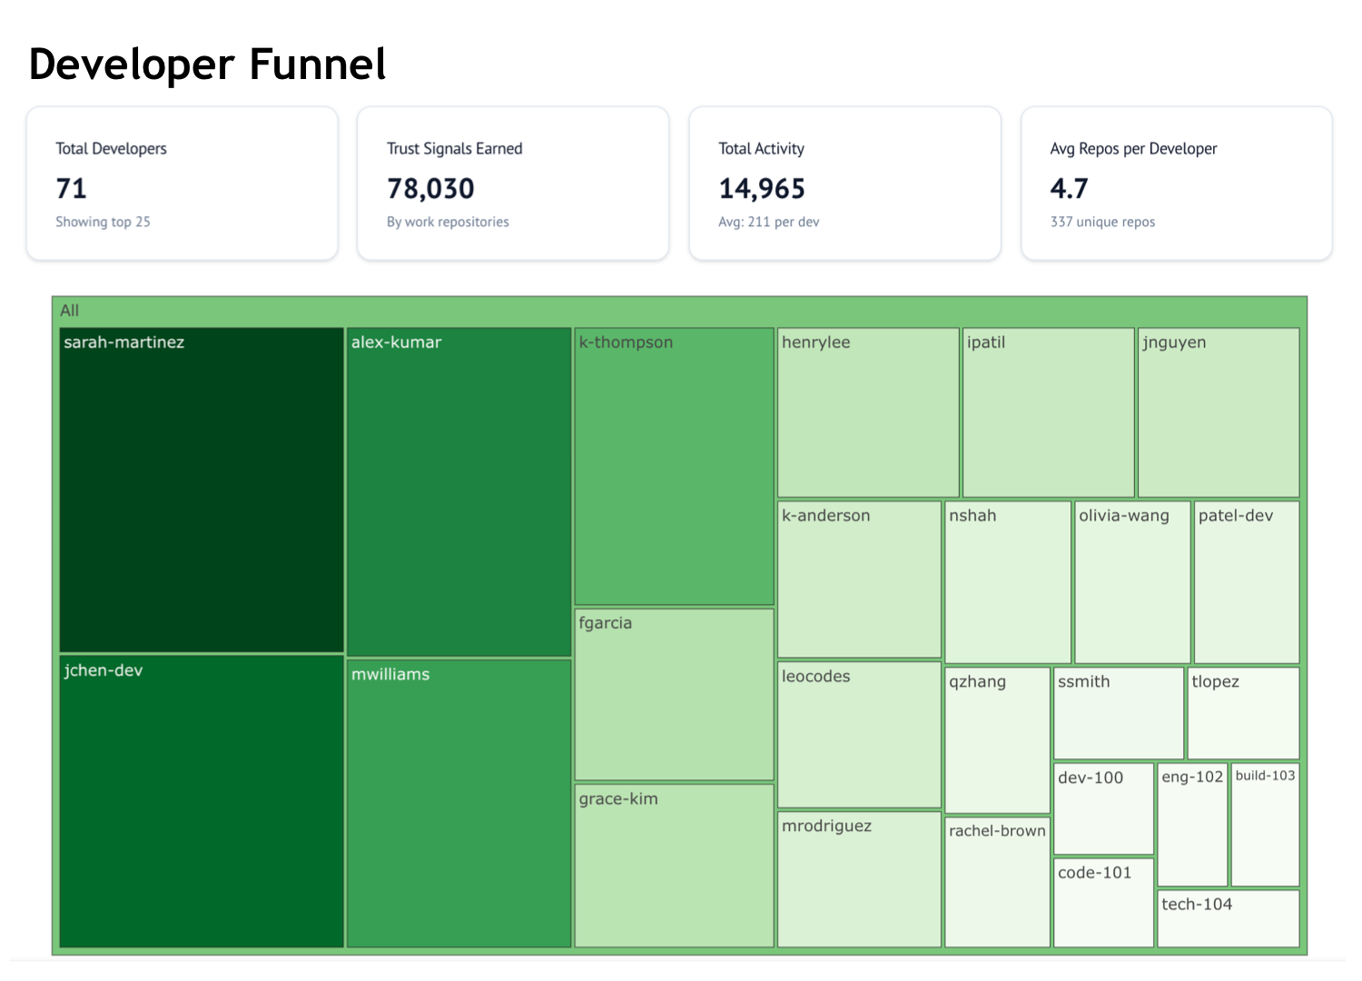Select the henrylee tile

click(868, 412)
